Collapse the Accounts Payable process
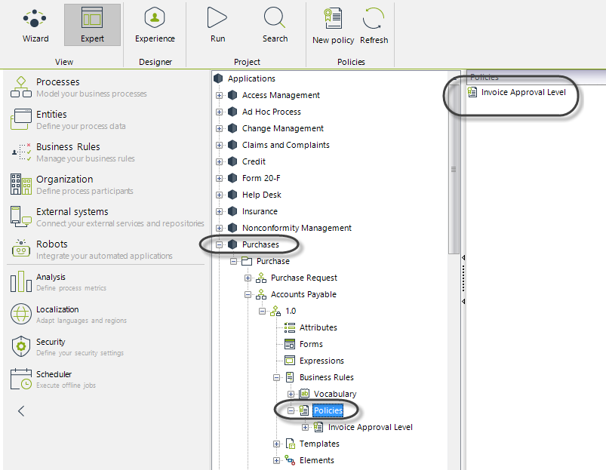Viewport: 606px width, 470px height. pyautogui.click(x=248, y=295)
